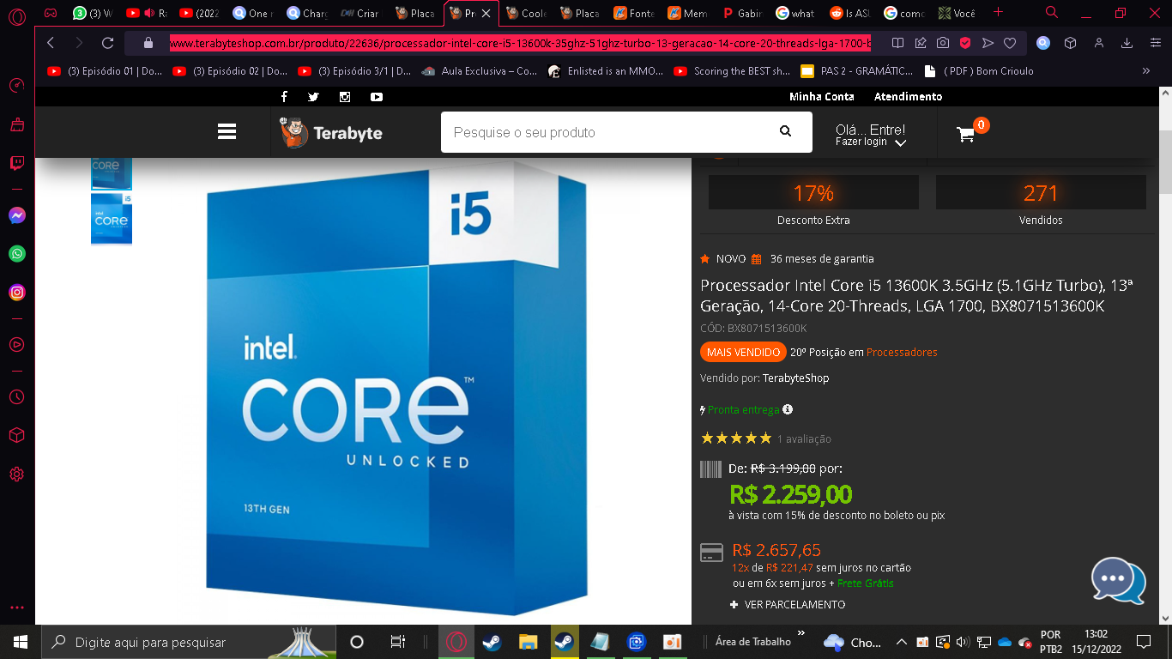Open the taskbar clock and date
This screenshot has height=659, width=1172.
coord(1096,642)
